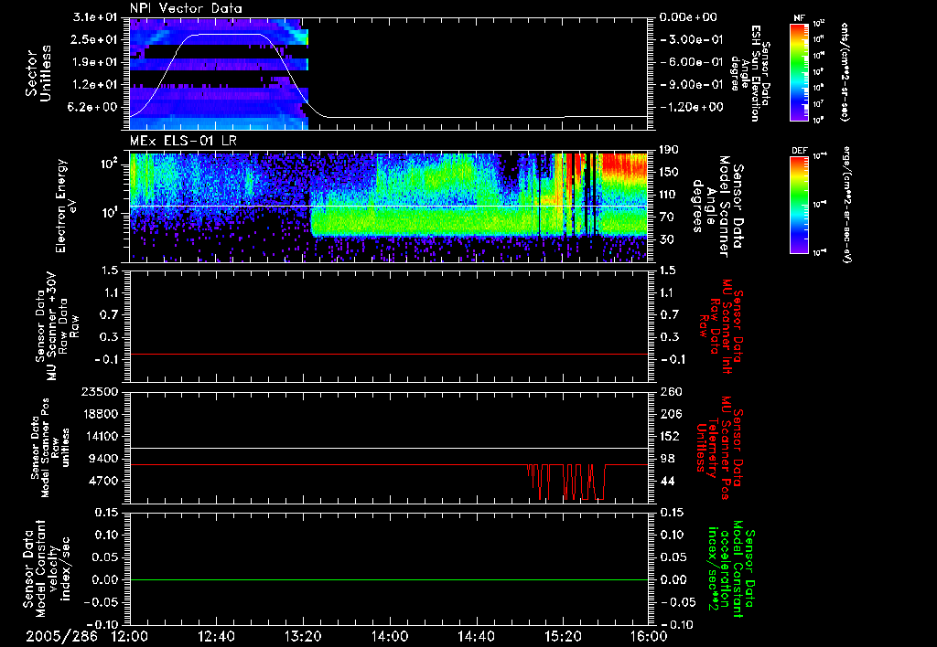Click the 12:00 time axis label
Screen dimensions: 937x647
point(130,636)
